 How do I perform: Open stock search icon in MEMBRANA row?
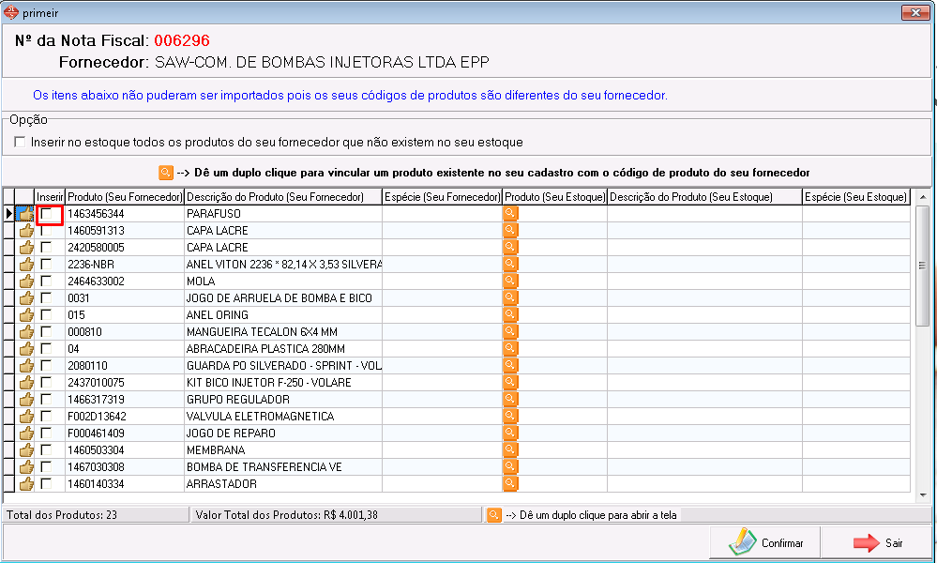pyautogui.click(x=509, y=449)
